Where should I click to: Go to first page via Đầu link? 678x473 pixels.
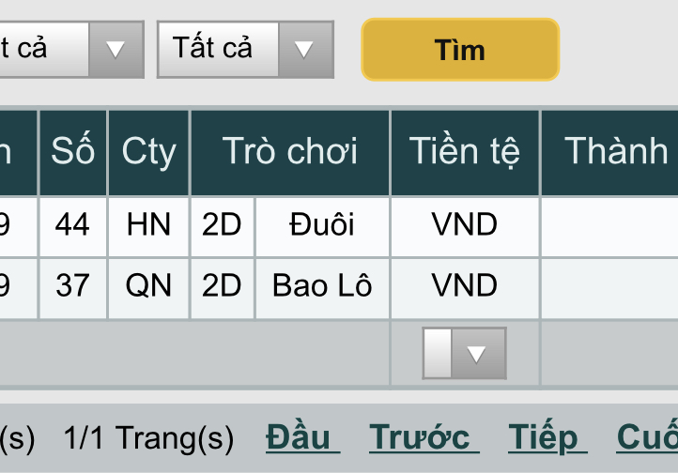(302, 437)
